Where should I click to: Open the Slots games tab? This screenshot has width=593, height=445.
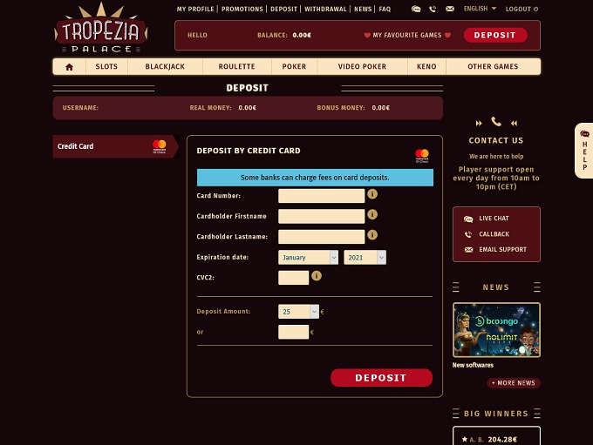pyautogui.click(x=106, y=66)
